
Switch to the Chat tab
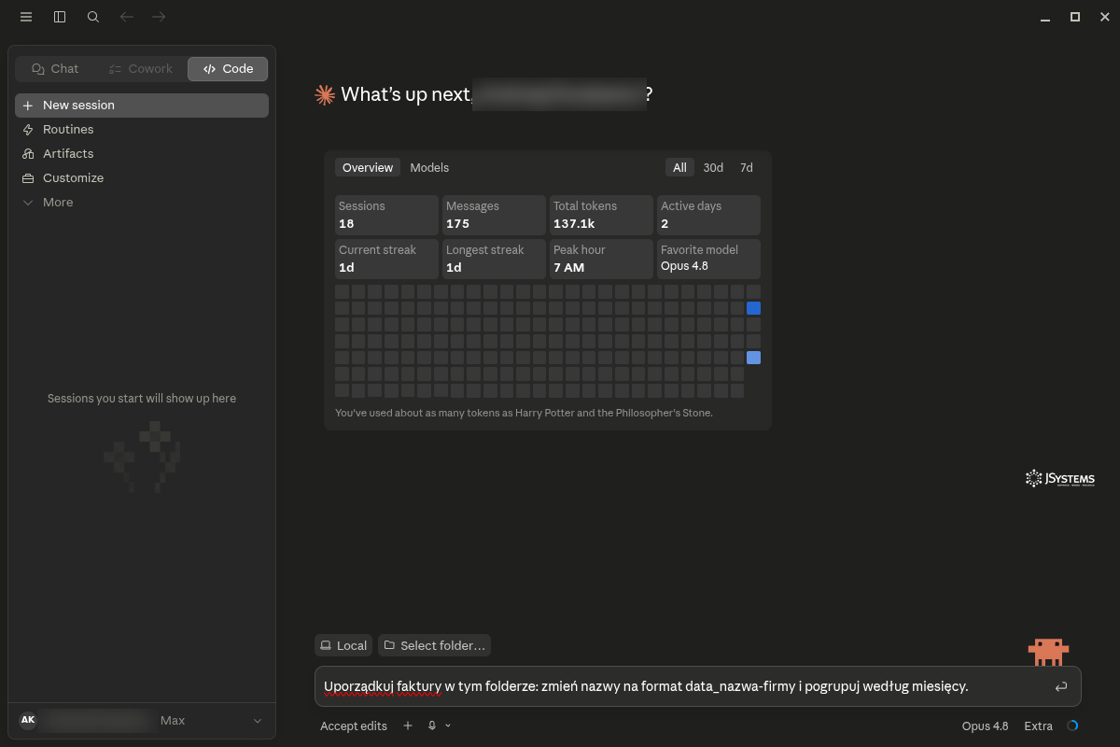coord(55,69)
